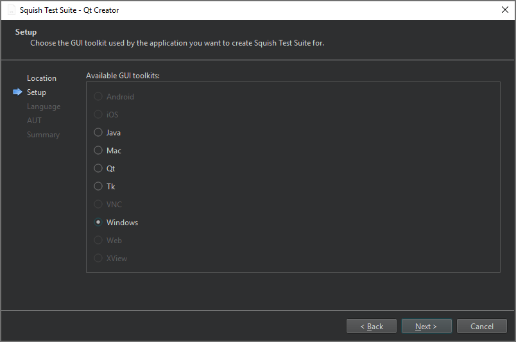
Task: Go to the Location wizard step
Action: [x=42, y=78]
